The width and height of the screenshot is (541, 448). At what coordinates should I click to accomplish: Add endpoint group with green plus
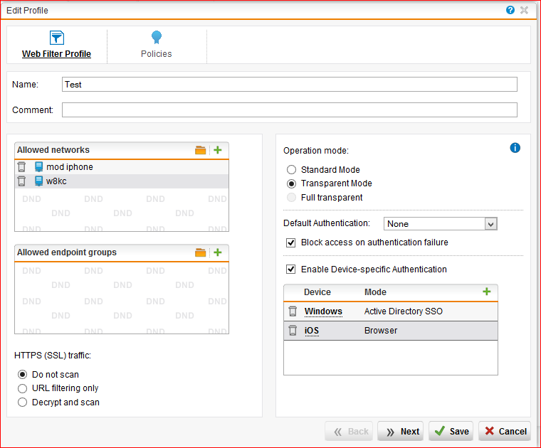pyautogui.click(x=218, y=252)
